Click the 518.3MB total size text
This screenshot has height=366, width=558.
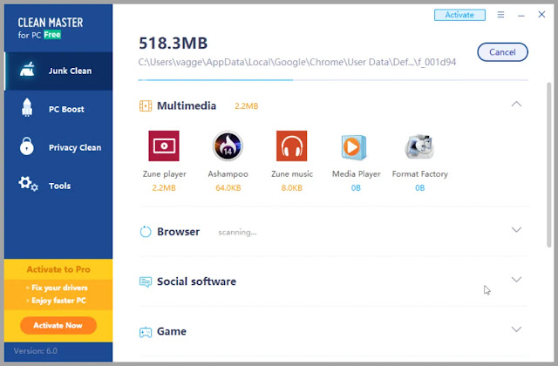[173, 43]
